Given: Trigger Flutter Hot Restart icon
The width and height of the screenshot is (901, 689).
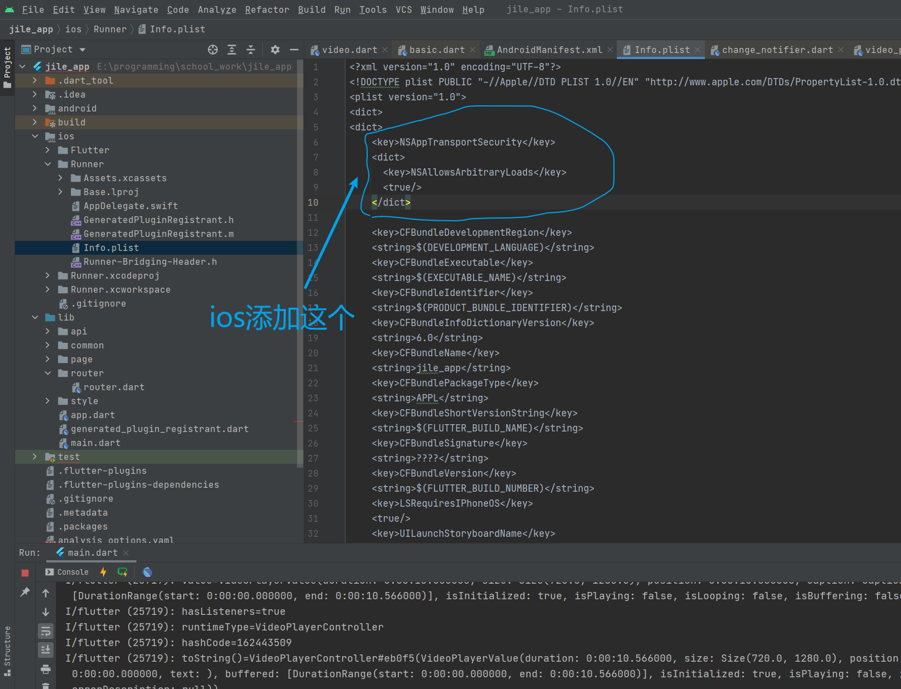Looking at the screenshot, I should (123, 572).
